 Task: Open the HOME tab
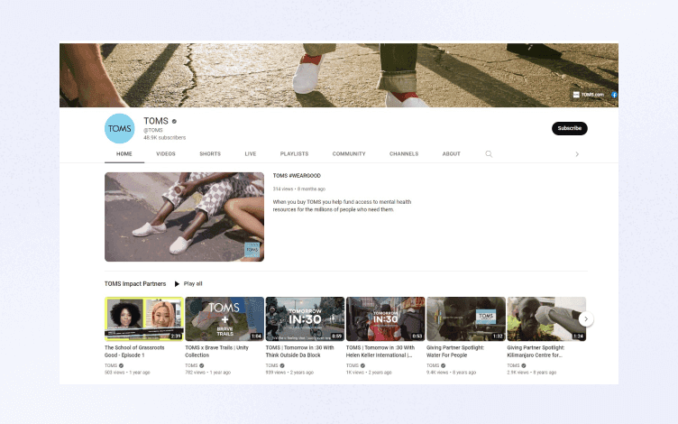[124, 154]
